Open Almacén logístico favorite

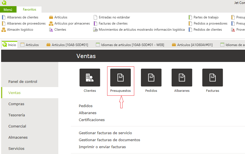coord(17,30)
